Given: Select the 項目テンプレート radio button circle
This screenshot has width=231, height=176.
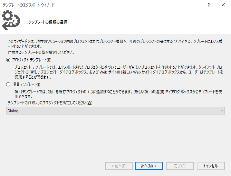Looking at the screenshot, I should 8,84.
